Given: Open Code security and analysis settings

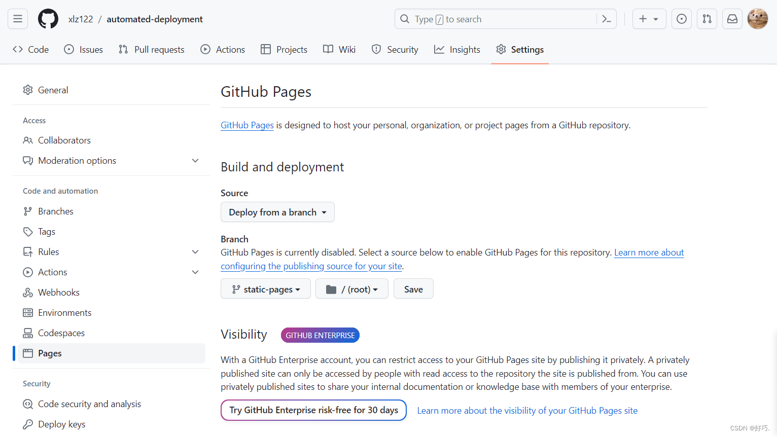Looking at the screenshot, I should (x=112, y=404).
